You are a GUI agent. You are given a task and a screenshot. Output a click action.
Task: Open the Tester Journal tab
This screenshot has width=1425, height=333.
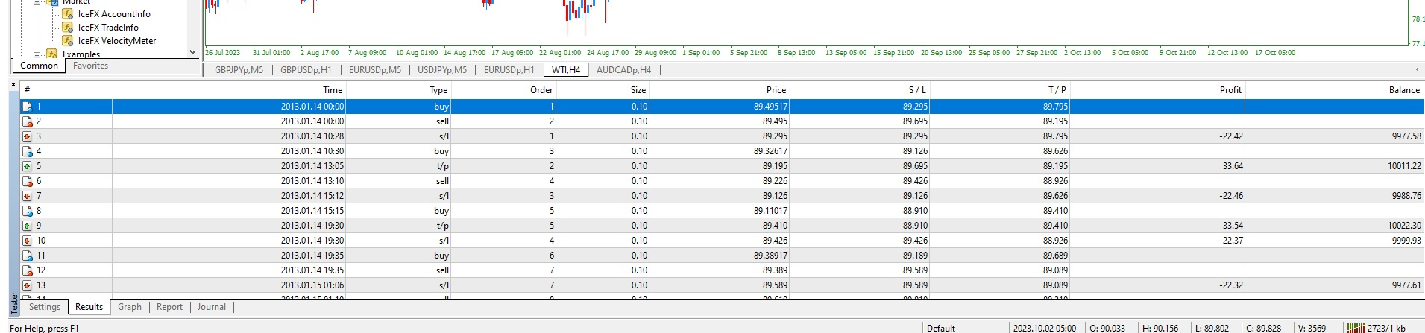pos(212,307)
